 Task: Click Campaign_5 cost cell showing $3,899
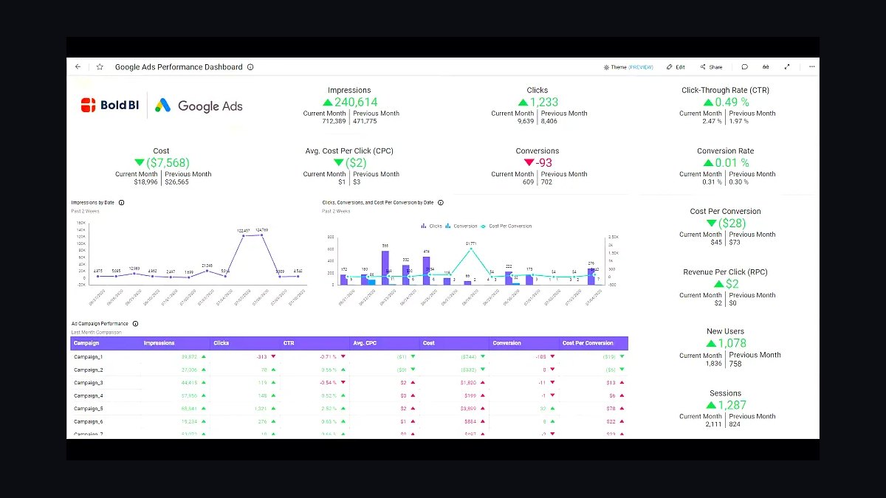tap(470, 409)
